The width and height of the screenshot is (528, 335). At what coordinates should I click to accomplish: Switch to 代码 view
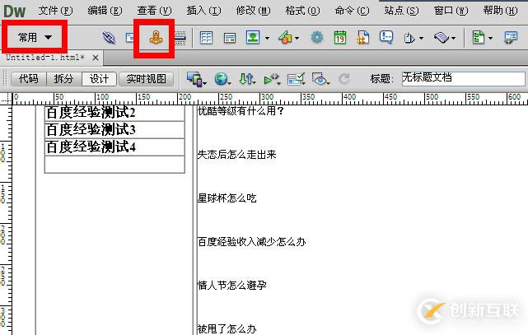29,79
